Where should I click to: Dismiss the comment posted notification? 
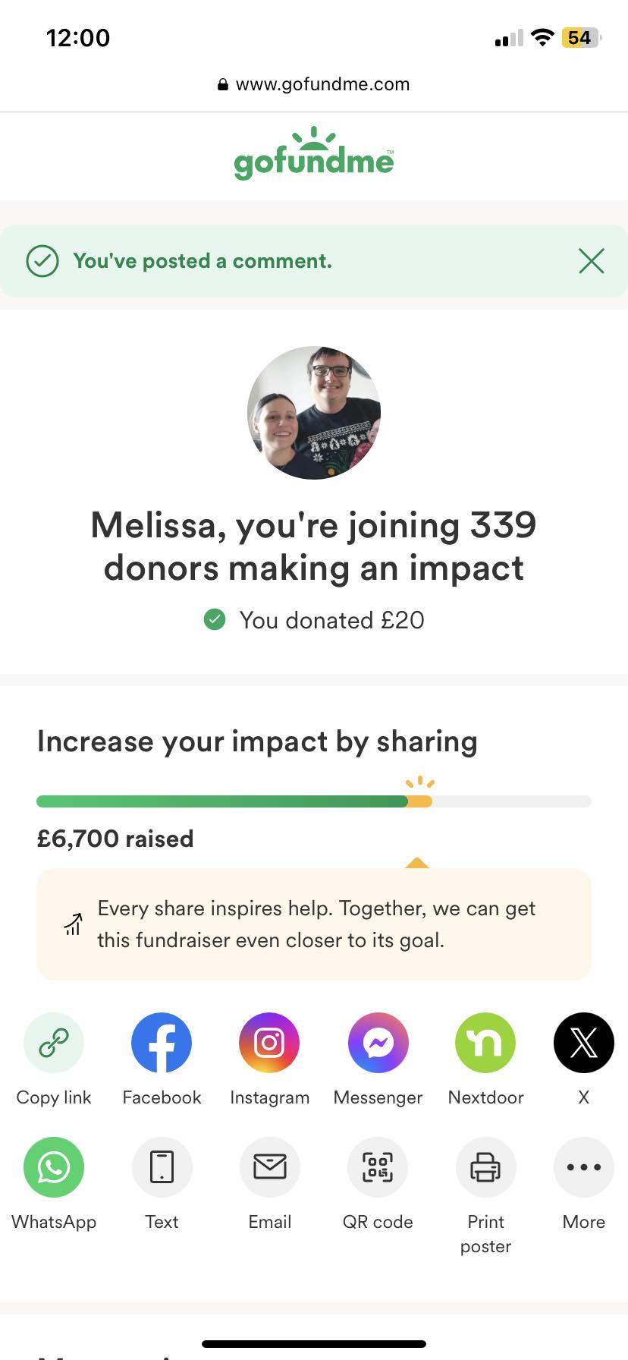tap(591, 261)
